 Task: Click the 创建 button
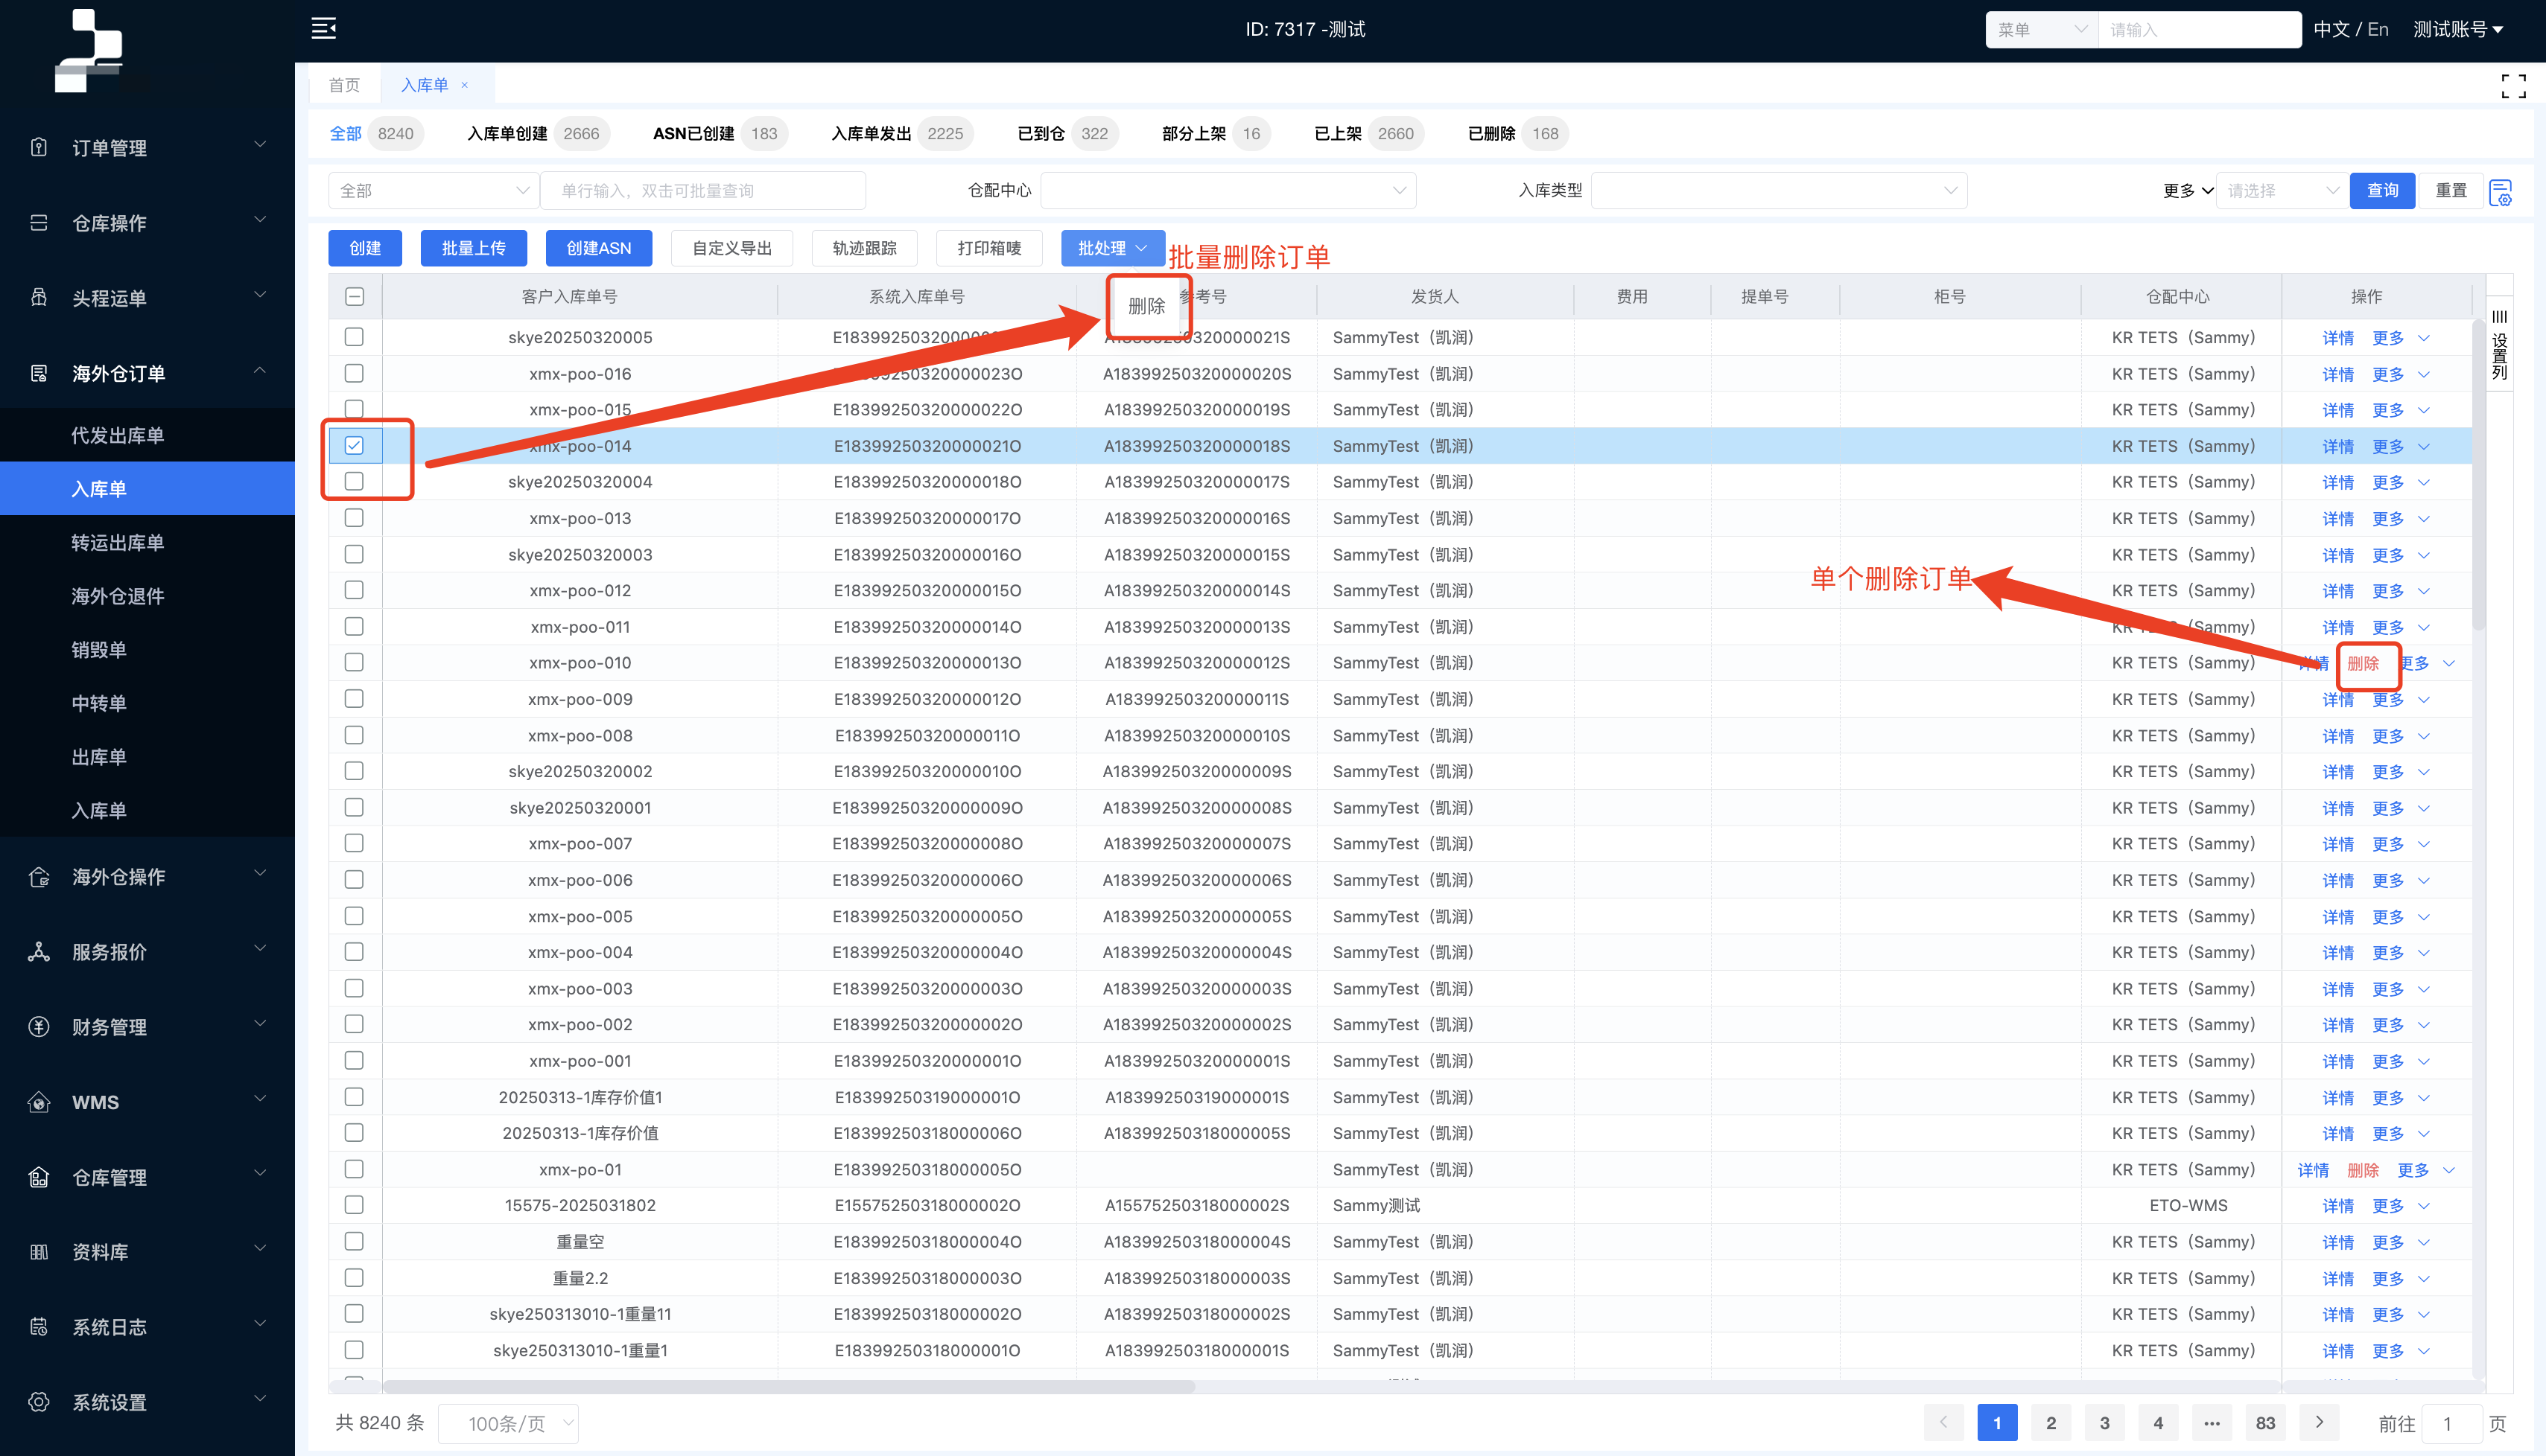(x=365, y=248)
